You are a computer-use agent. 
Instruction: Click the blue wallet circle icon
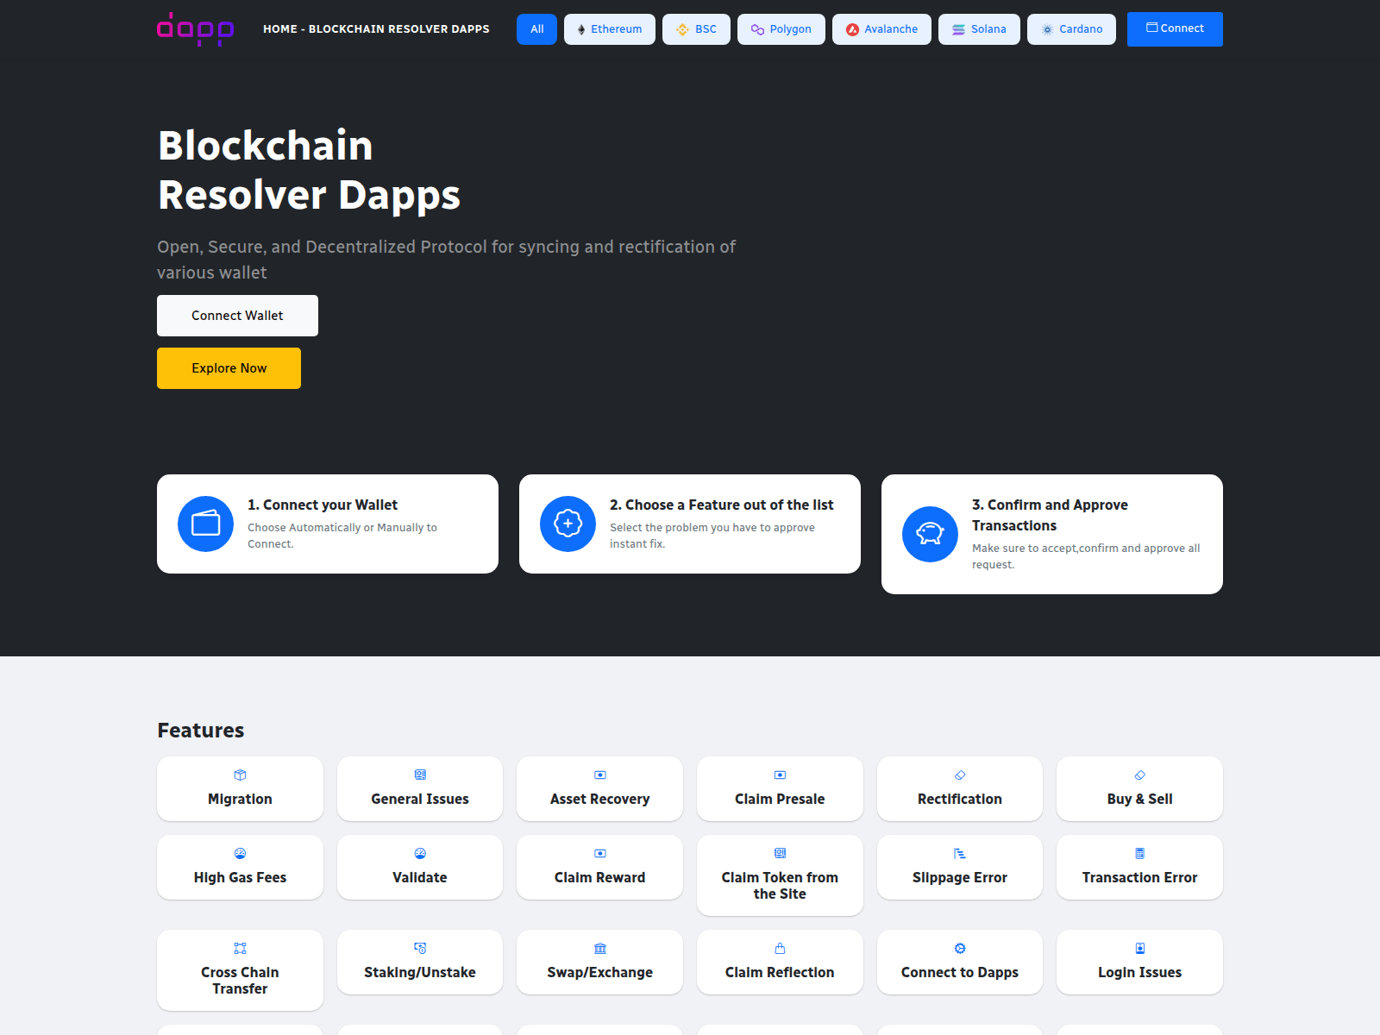coord(205,524)
